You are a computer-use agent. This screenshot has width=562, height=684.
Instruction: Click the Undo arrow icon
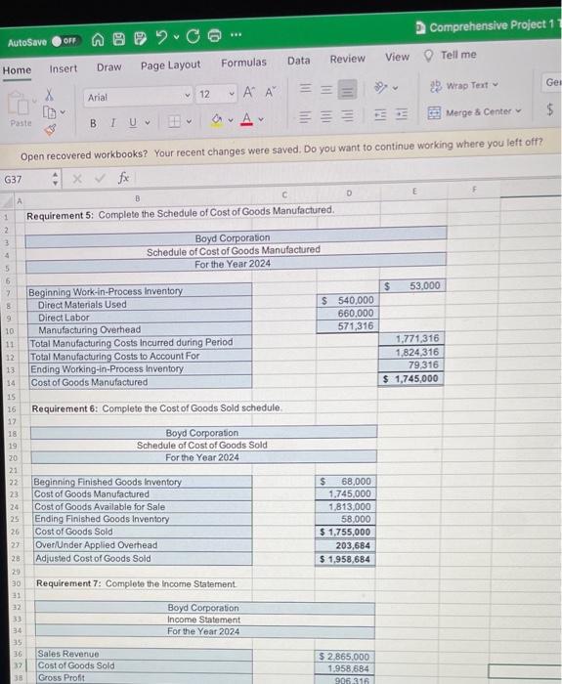[x=161, y=37]
